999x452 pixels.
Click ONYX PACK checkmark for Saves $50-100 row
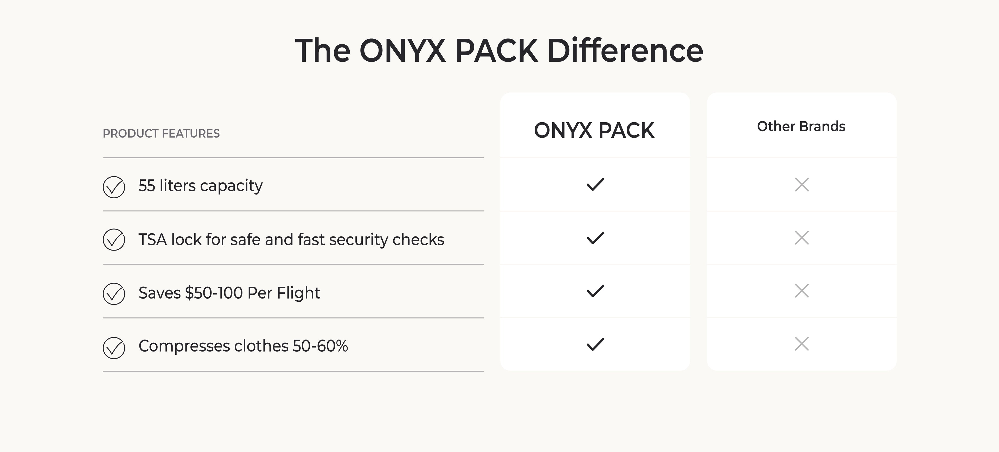point(595,291)
